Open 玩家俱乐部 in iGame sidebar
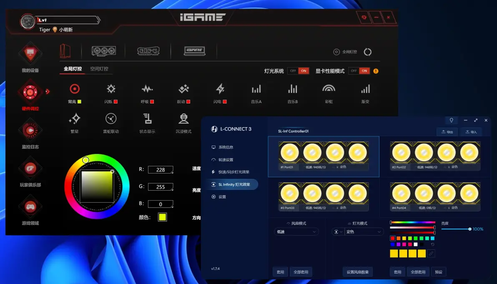Image resolution: width=497 pixels, height=284 pixels. tap(30, 172)
